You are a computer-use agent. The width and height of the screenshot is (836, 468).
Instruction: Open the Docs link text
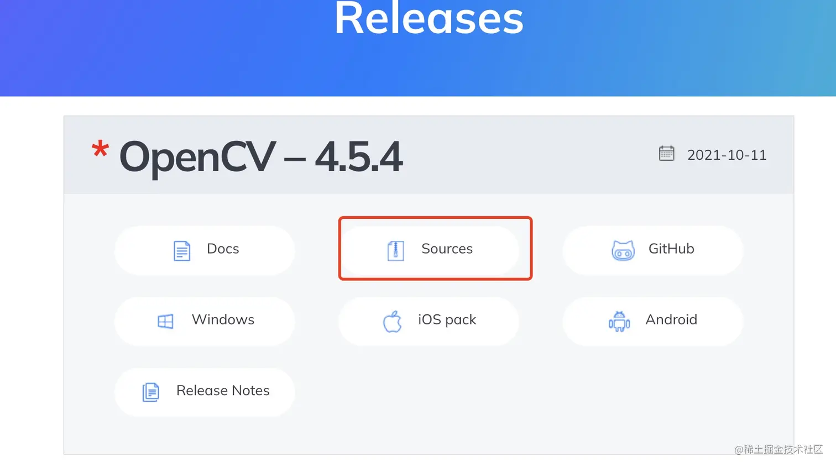tap(223, 249)
